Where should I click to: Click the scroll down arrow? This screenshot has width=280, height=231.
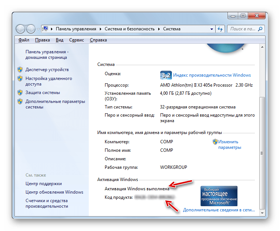tap(262, 213)
